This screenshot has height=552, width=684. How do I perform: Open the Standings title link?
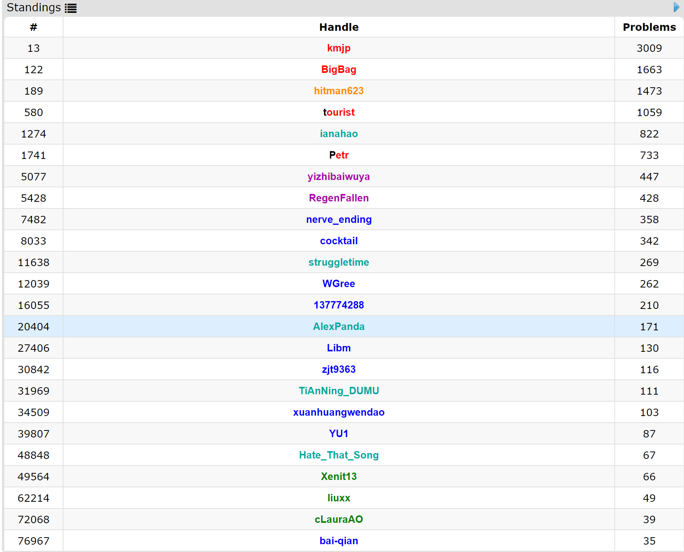(x=33, y=7)
